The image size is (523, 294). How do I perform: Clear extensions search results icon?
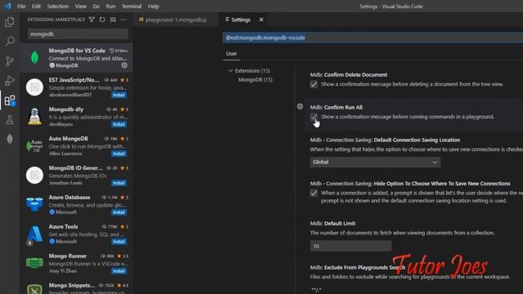pos(113,20)
